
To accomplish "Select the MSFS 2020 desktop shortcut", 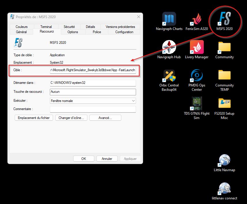I will pos(225,21).
